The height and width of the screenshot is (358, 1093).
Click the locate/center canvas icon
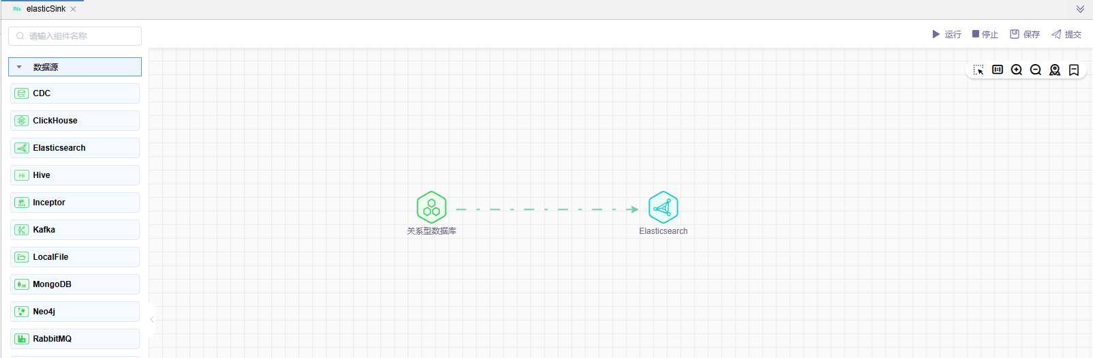1055,70
